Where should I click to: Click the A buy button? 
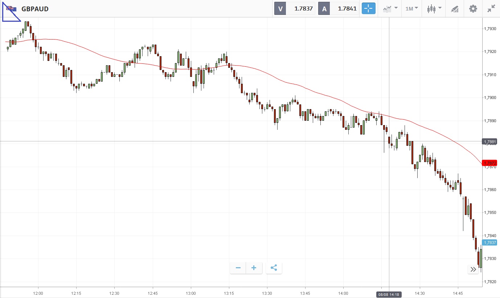click(324, 9)
